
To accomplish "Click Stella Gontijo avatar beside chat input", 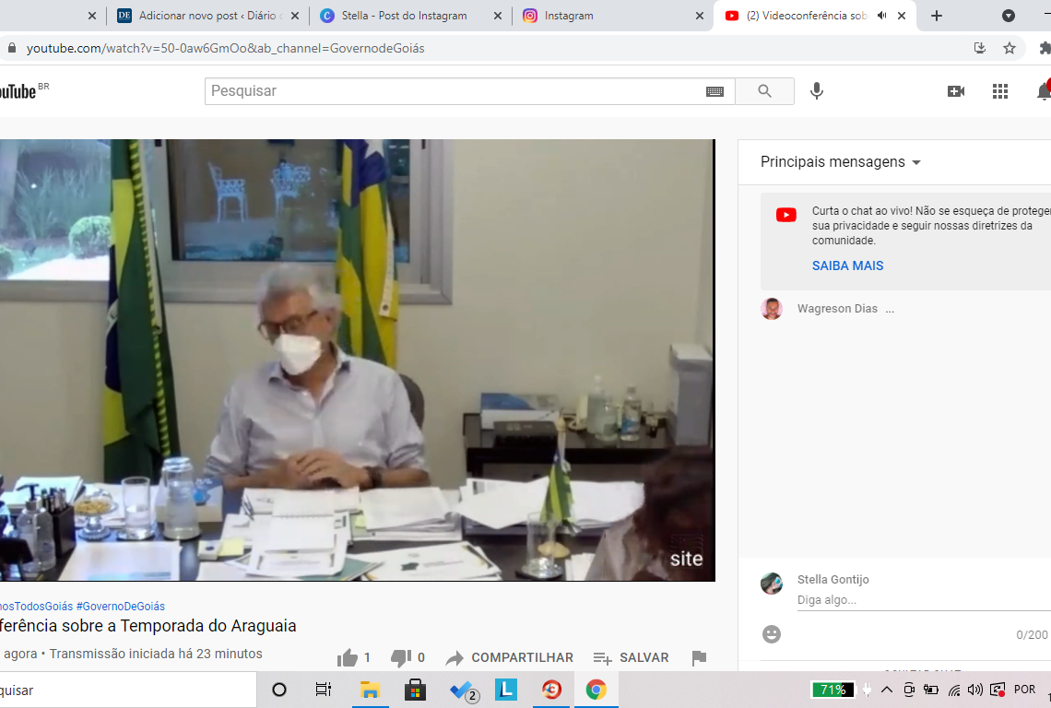I will pos(772,584).
